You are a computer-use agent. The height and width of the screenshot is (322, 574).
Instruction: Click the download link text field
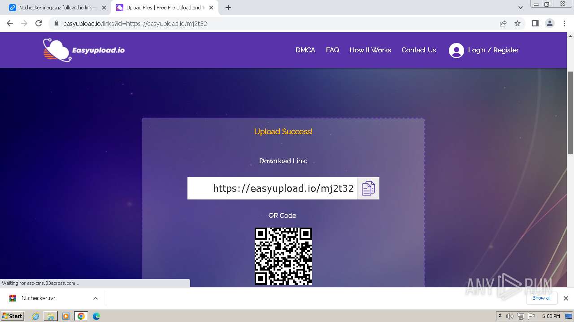[272, 188]
